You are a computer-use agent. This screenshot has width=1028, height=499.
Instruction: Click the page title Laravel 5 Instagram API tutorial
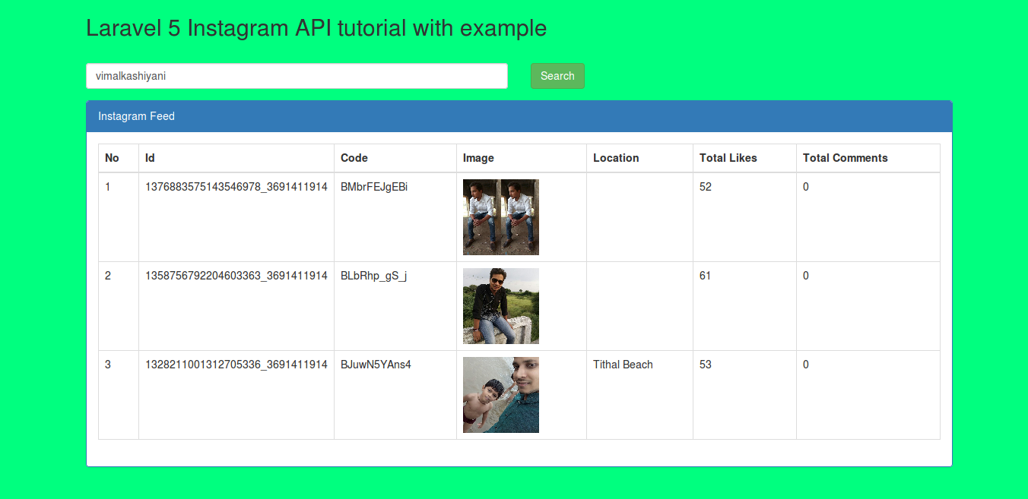pyautogui.click(x=316, y=28)
